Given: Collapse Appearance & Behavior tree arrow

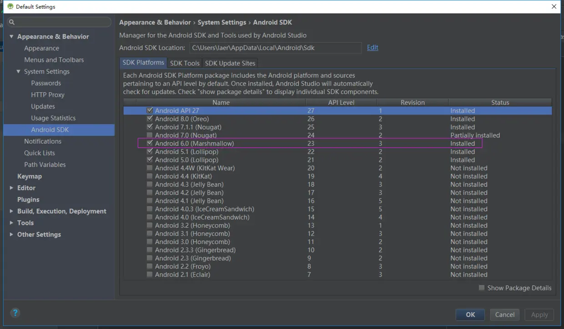Looking at the screenshot, I should coord(11,36).
